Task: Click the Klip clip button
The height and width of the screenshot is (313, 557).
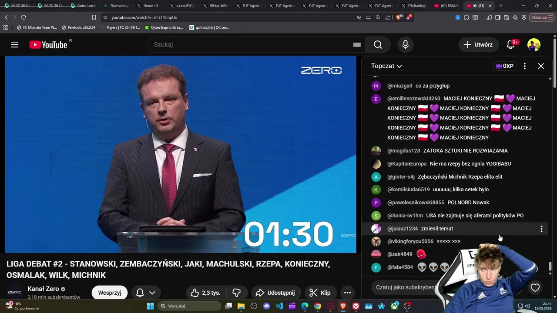Action: 320,293
